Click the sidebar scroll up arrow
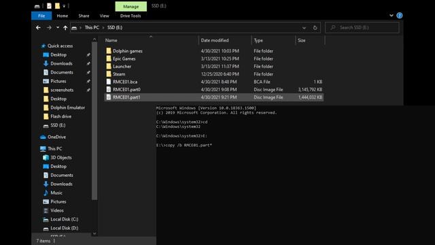This screenshot has width=435, height=245. pos(94,39)
